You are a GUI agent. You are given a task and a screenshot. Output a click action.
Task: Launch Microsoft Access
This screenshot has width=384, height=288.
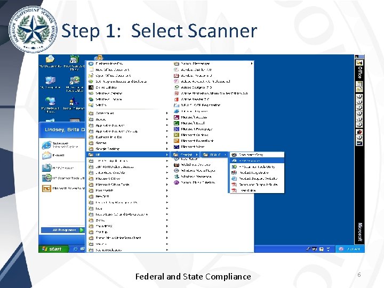[x=190, y=117]
